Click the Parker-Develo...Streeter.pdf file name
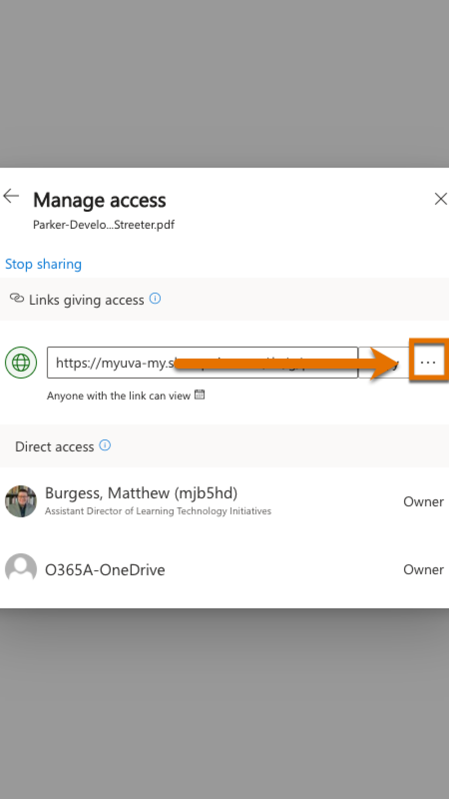Image resolution: width=449 pixels, height=799 pixels. (x=104, y=225)
